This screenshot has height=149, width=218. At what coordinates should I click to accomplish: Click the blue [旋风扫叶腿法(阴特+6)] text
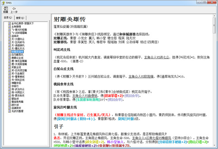76,119
